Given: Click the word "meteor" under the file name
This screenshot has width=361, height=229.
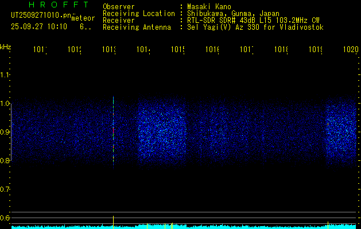Looking at the screenshot, I should [83, 18].
